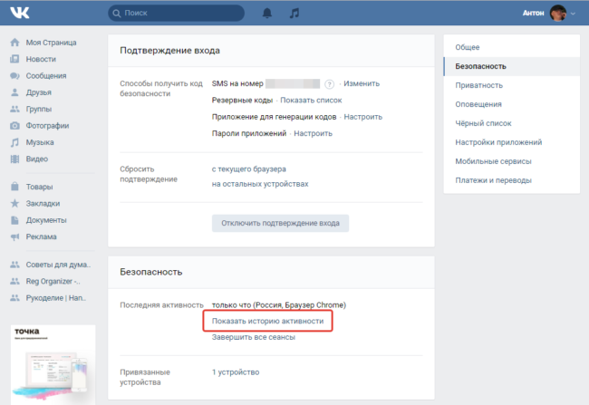Viewport: 589px width, 405px height.
Task: Click the news icon beside Новости
Action: click(x=14, y=59)
